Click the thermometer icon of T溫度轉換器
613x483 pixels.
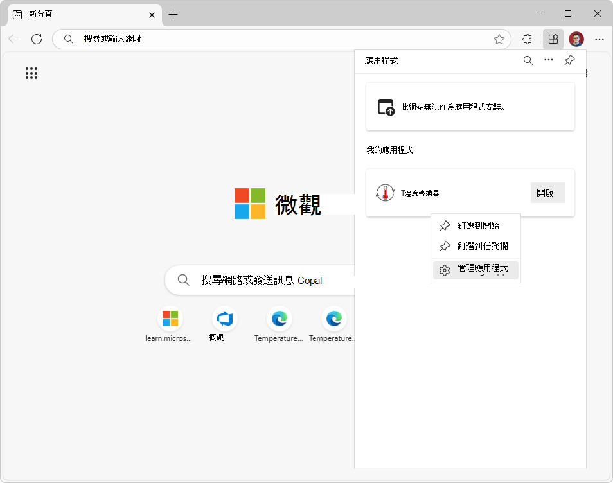(385, 192)
